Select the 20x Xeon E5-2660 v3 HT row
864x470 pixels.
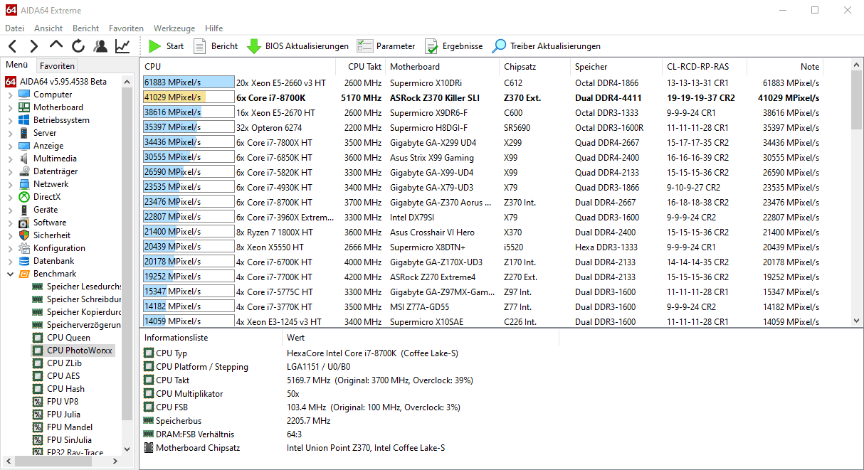(x=483, y=82)
